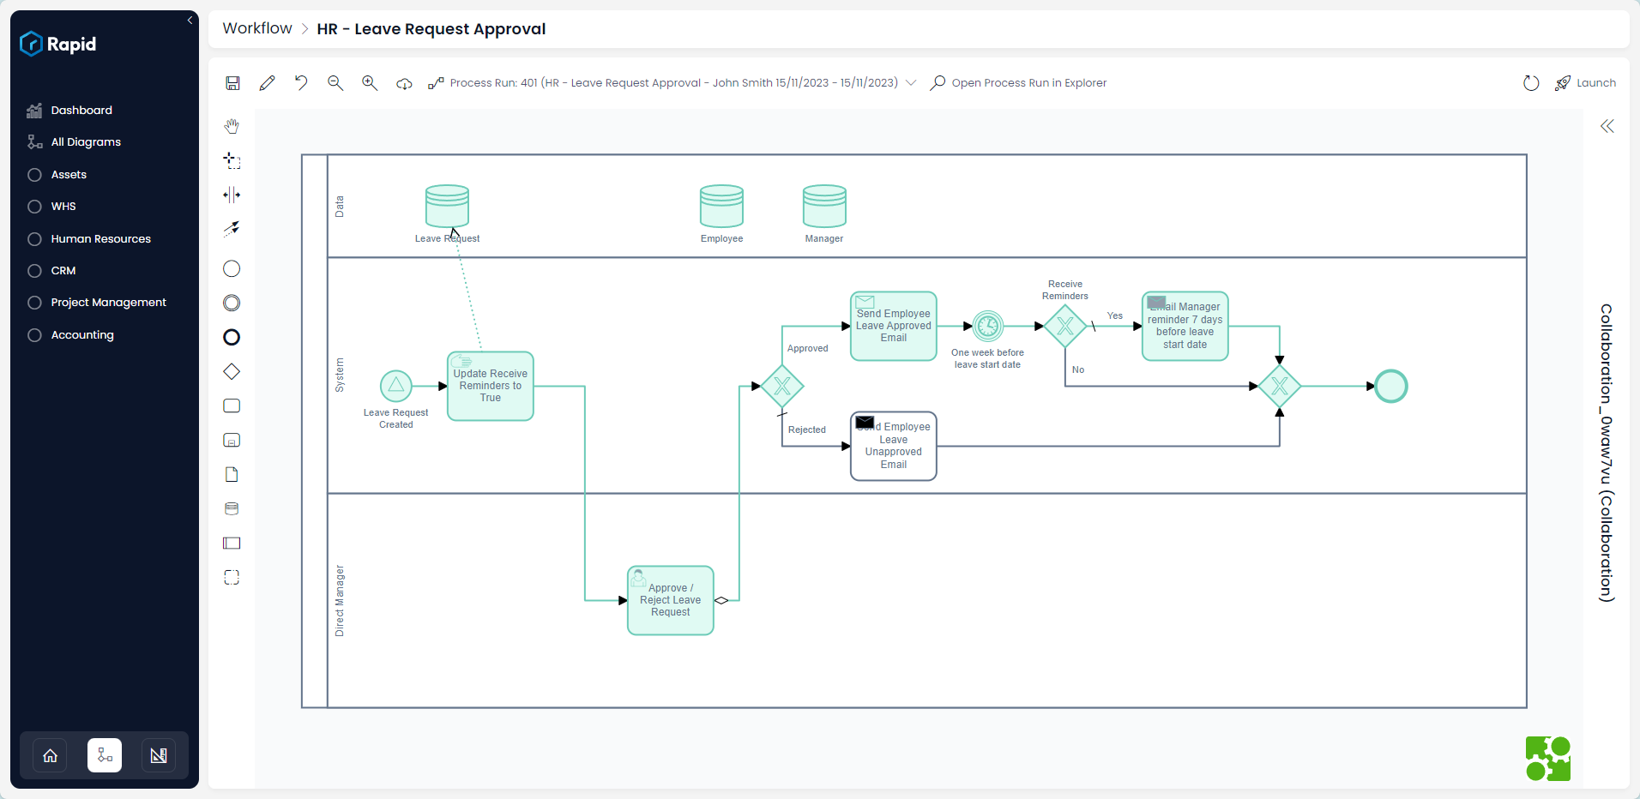Select the Human Resources radio button
The image size is (1640, 799).
[34, 238]
